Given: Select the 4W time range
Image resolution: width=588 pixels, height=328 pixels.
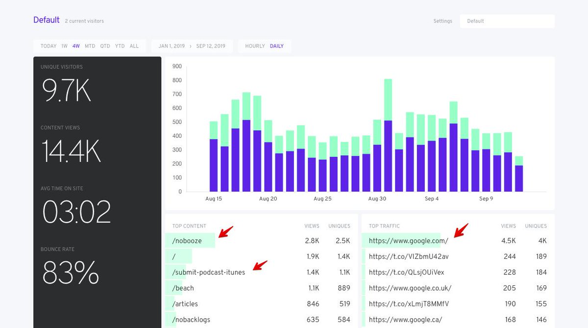Looking at the screenshot, I should 76,46.
